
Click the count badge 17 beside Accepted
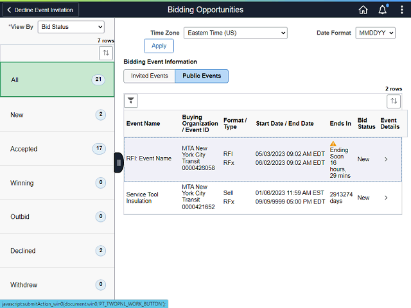99,148
